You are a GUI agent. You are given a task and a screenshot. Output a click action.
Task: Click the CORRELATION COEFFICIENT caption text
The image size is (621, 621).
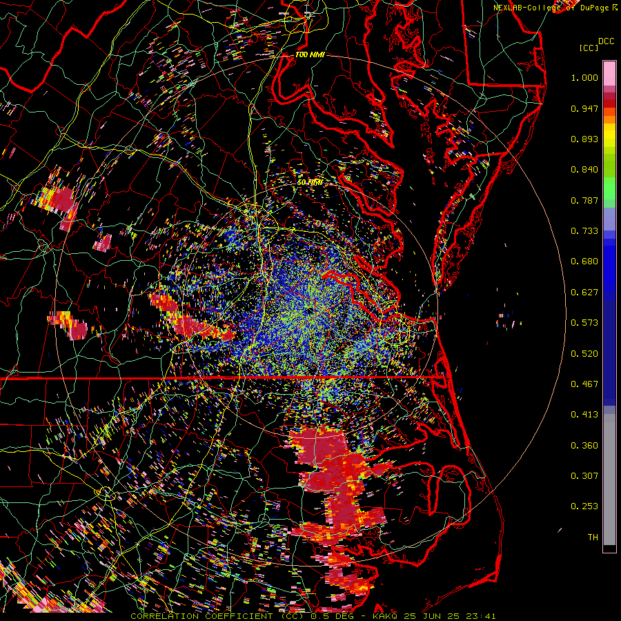201,616
